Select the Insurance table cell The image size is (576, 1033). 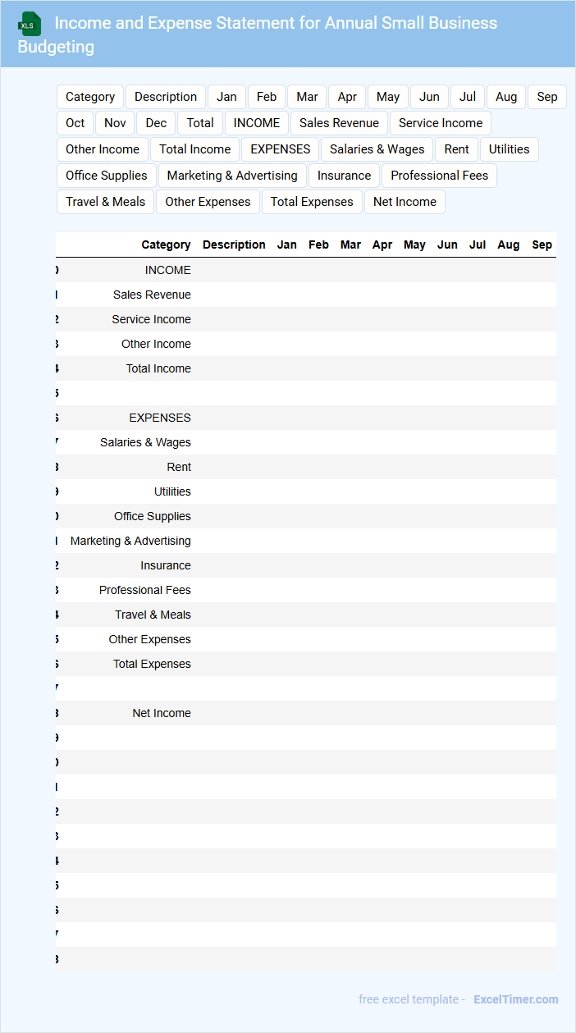[x=166, y=565]
